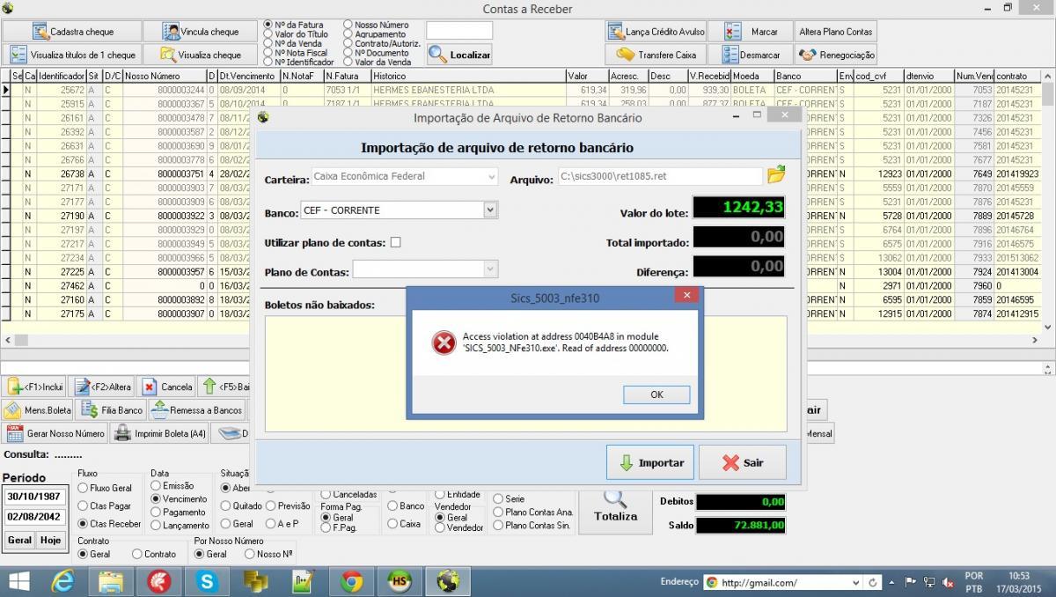Screen dimensions: 1056x597
Task: Click Altera Plano Contas
Action: coord(836,32)
